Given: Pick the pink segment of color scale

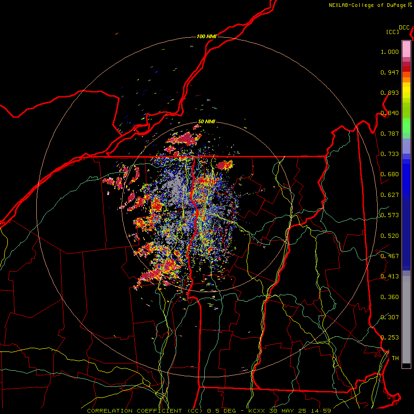Looking at the screenshot, I should (406, 49).
